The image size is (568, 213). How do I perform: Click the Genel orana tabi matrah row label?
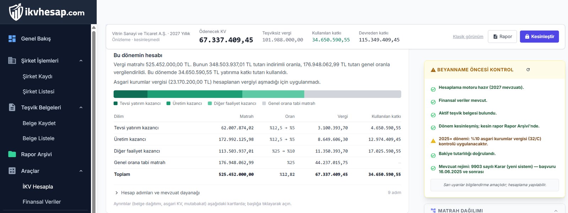140,163
